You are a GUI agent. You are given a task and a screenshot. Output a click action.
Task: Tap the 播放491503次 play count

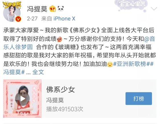[x=65, y=109]
